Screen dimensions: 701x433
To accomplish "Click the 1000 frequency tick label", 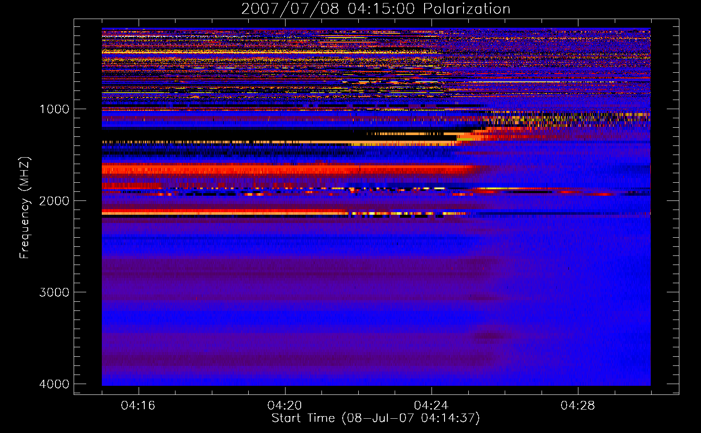I will [54, 109].
